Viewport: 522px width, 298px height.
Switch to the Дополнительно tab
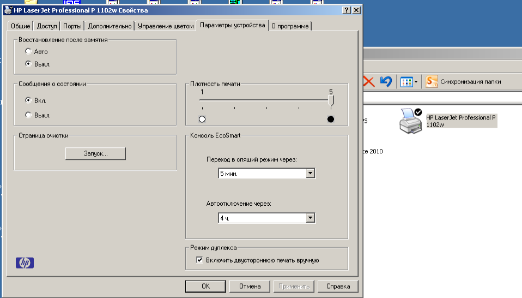pyautogui.click(x=110, y=26)
